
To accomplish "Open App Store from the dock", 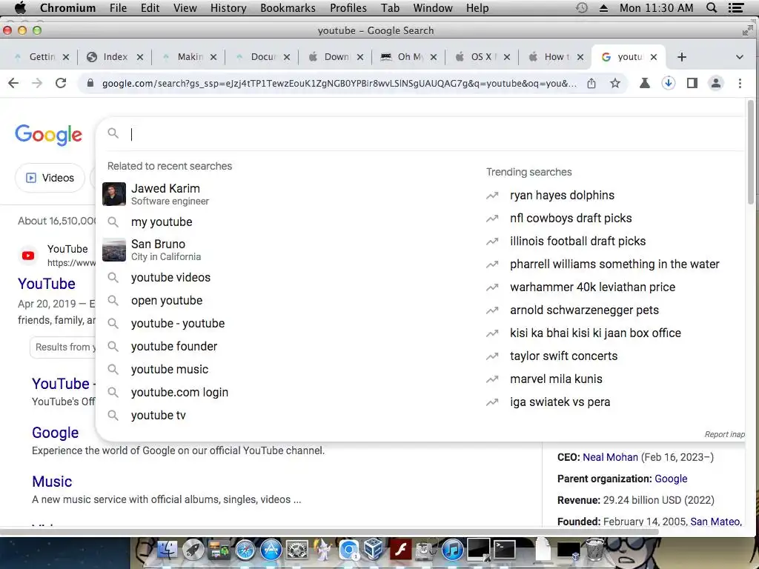I will [x=271, y=550].
